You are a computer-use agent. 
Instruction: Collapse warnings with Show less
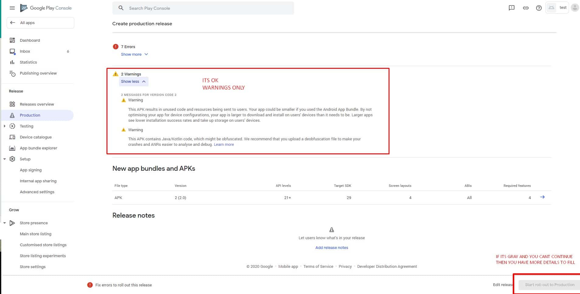point(133,81)
